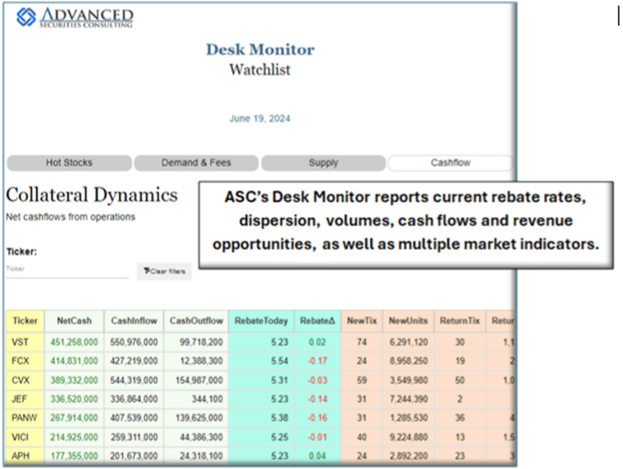Click CashOutflow value 12,388,300
The image size is (623, 469).
[x=201, y=361]
